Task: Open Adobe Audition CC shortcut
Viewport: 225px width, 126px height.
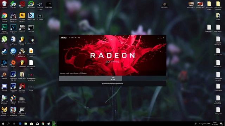Action: 4,29
